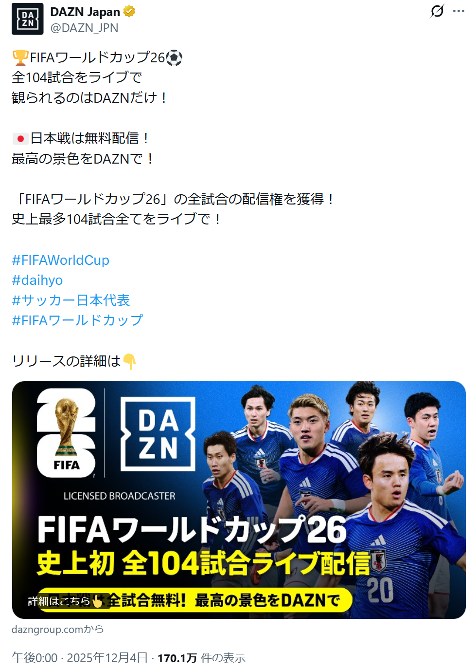Click the Japan flag emoji
Viewport: 476px width, 670px height.
[x=20, y=139]
